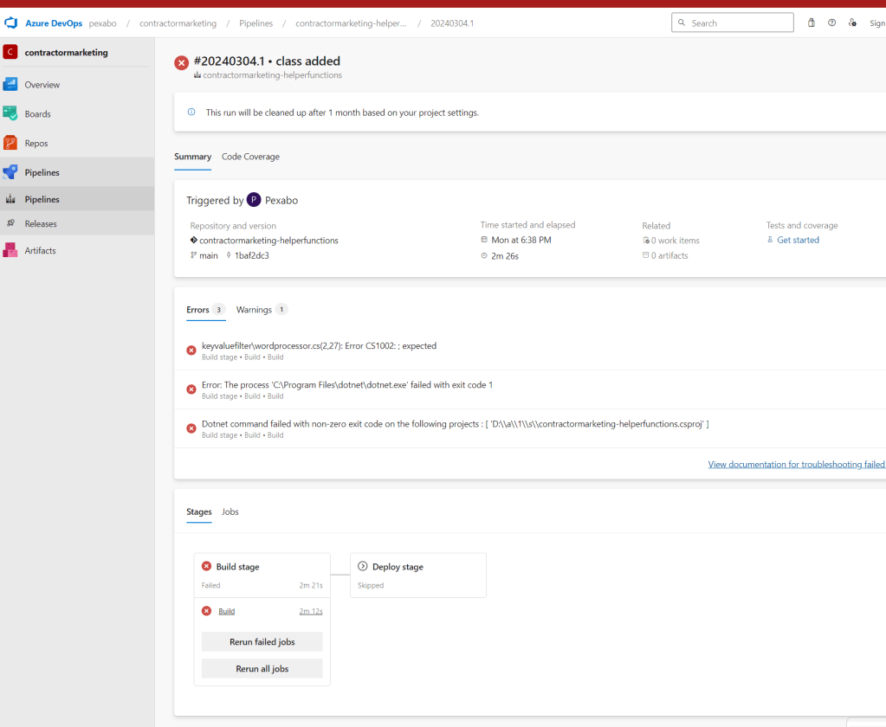Open the Build job link
886x727 pixels.
pos(227,611)
